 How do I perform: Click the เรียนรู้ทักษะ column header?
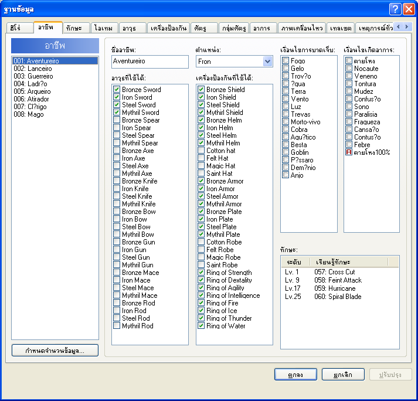pyautogui.click(x=349, y=262)
